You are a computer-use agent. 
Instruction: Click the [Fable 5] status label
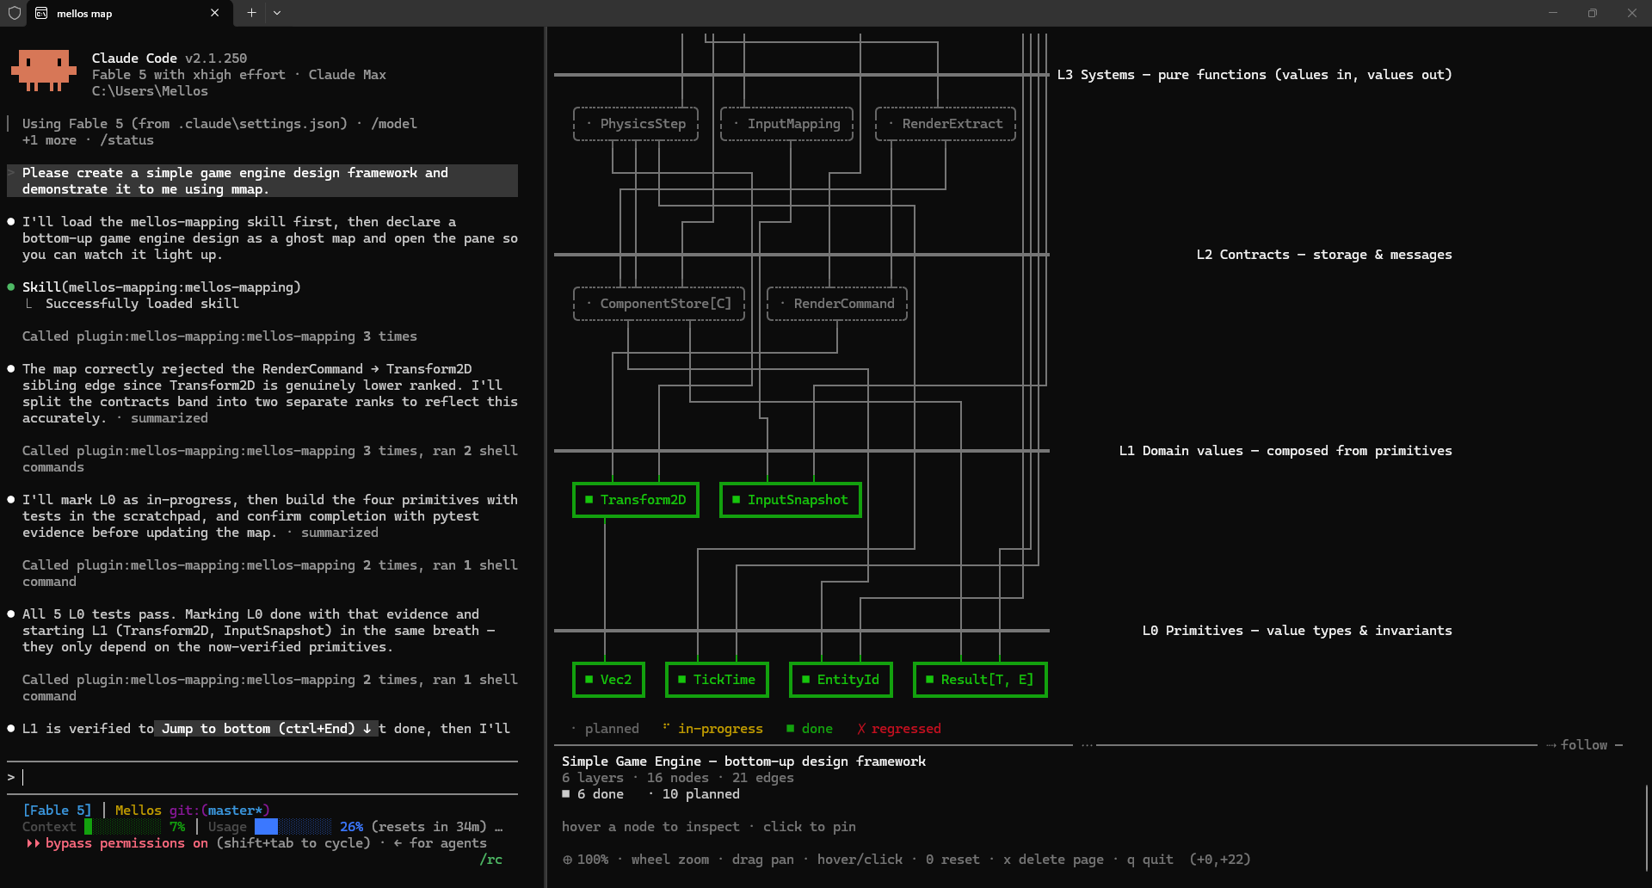(57, 811)
